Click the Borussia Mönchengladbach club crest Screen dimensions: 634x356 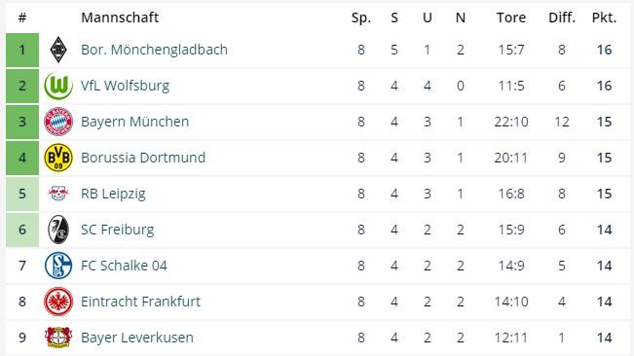click(58, 50)
